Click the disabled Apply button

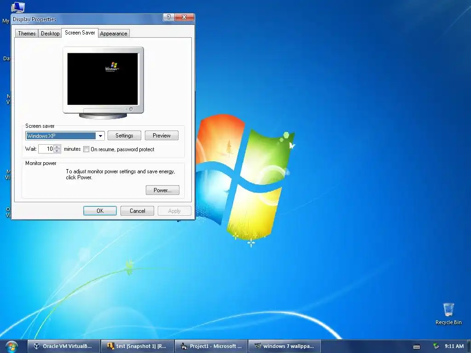(x=174, y=211)
